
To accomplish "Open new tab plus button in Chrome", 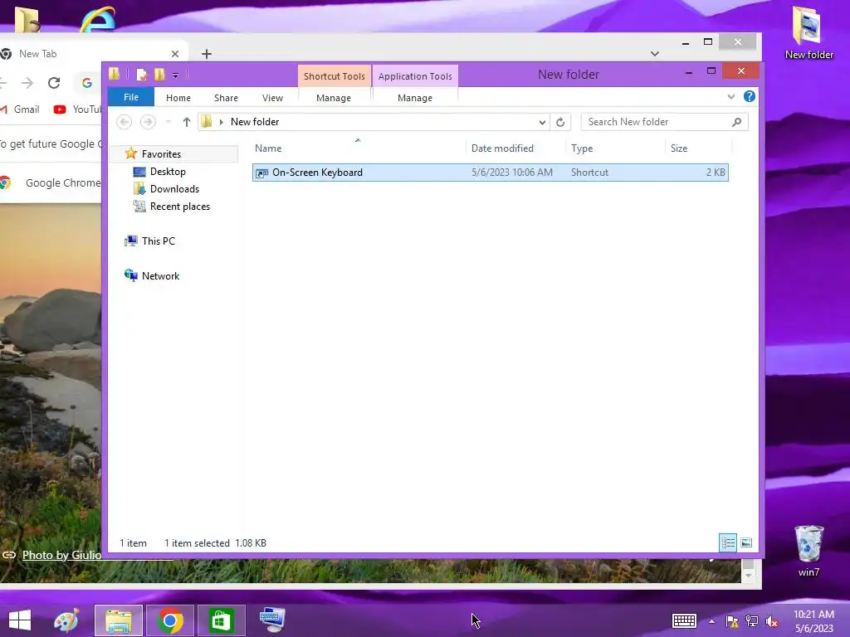I will 207,54.
